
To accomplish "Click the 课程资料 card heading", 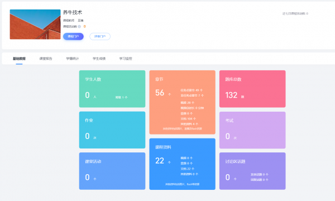I will [x=163, y=147].
